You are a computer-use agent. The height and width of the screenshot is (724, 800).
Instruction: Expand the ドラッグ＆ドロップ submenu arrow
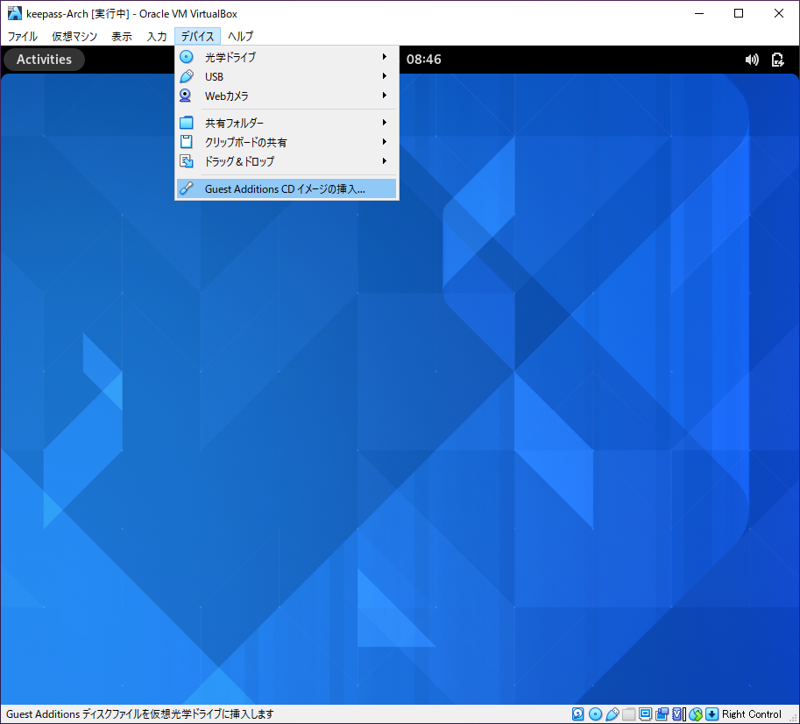pyautogui.click(x=384, y=161)
